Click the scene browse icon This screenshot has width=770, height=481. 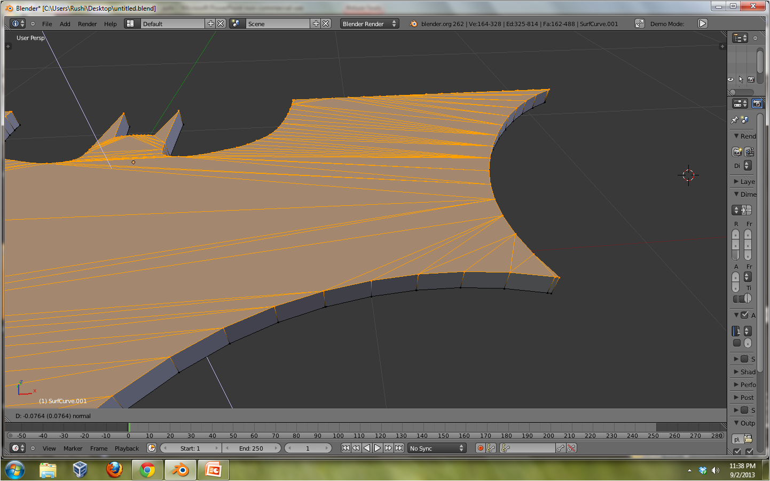[x=235, y=23]
